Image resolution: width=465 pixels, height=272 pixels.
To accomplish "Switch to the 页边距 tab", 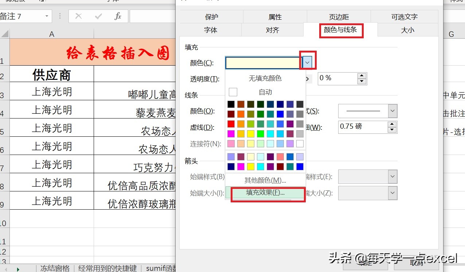I will point(339,17).
